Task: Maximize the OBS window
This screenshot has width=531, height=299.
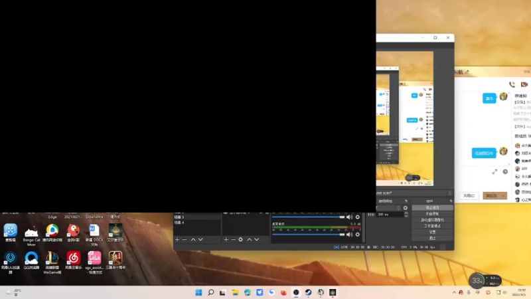Action: click(435, 38)
